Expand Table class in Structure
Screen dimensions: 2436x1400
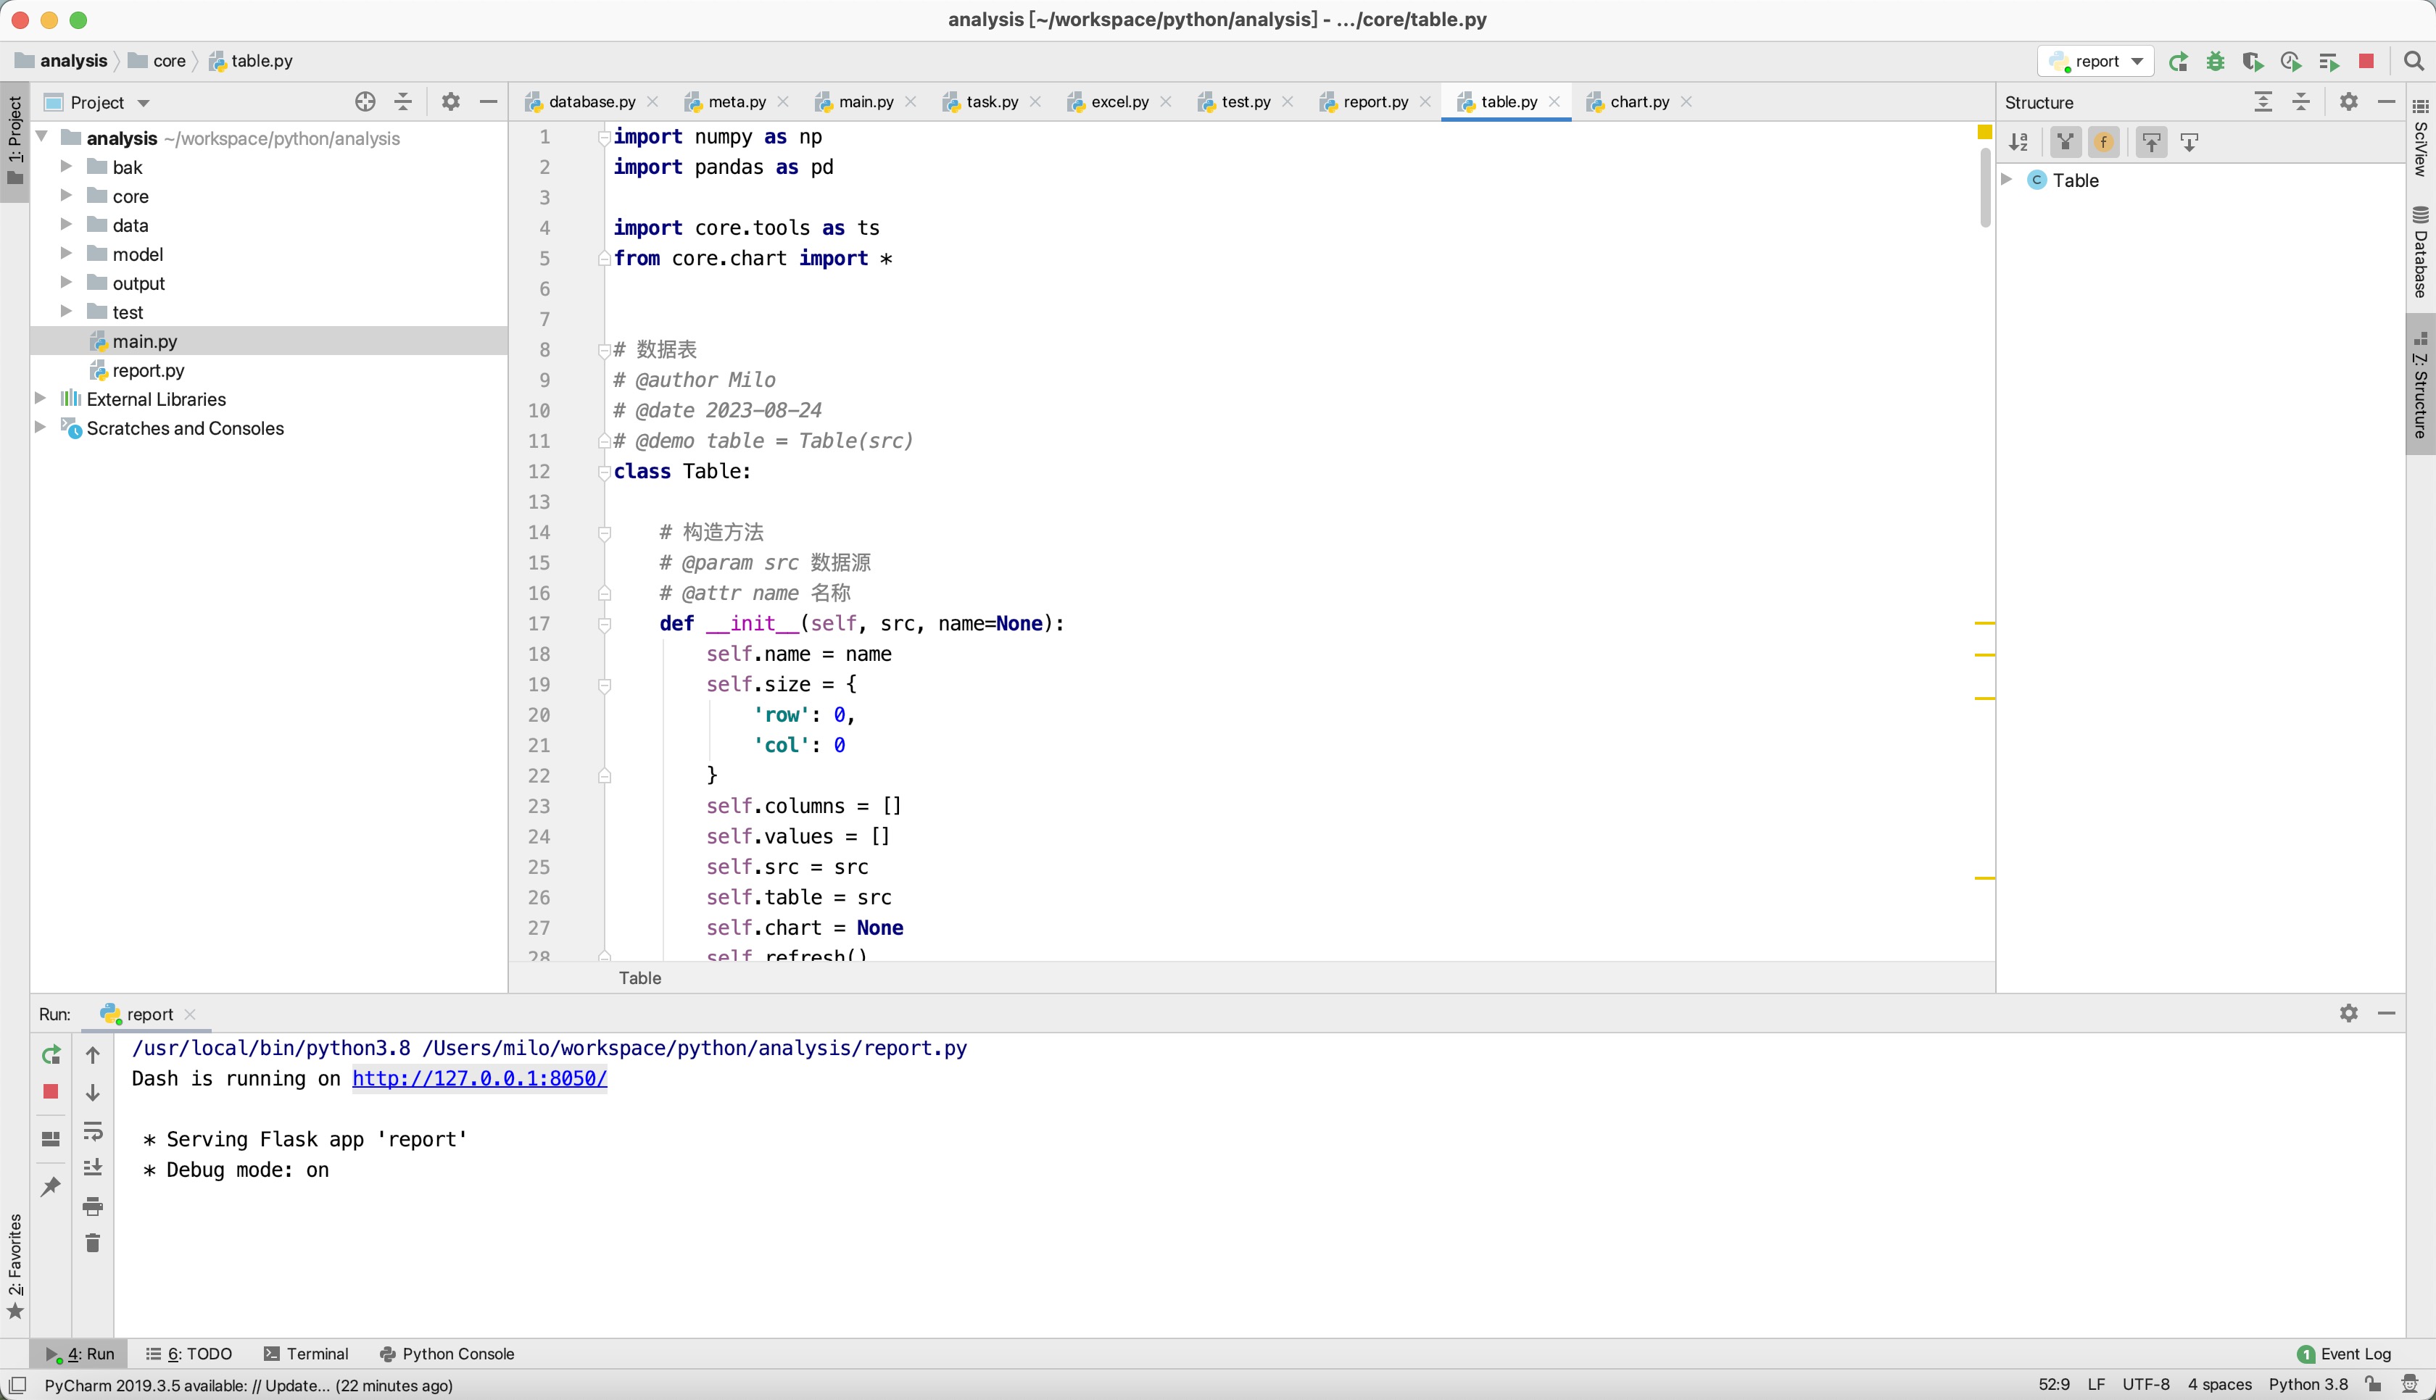click(x=2008, y=180)
